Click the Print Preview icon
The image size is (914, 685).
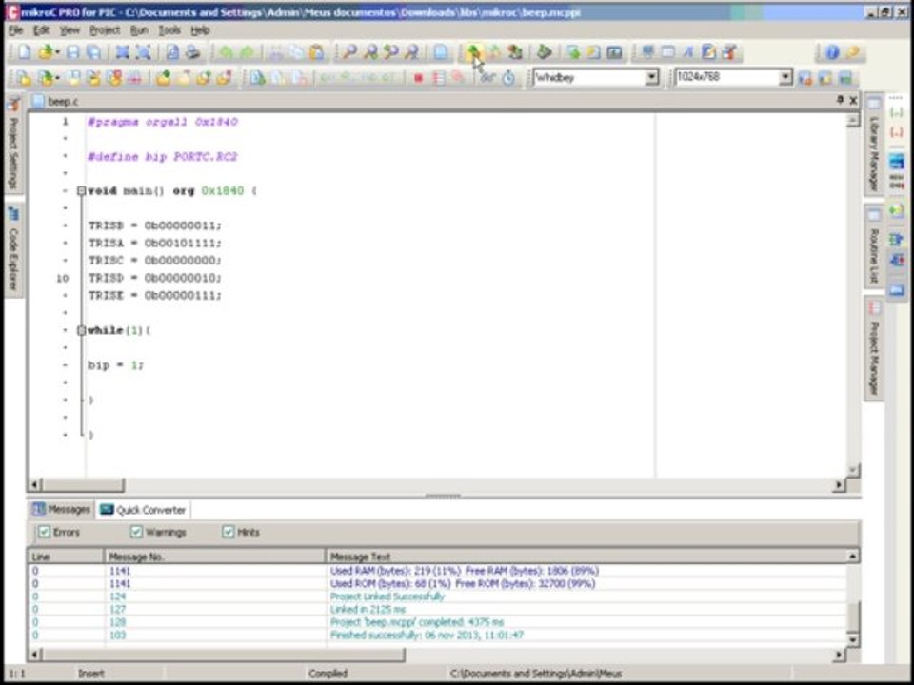click(172, 51)
